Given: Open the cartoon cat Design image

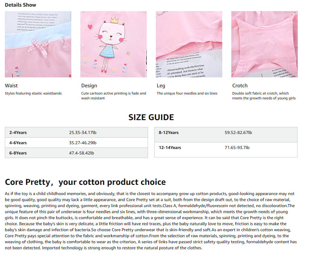Looking at the screenshot, I should pos(114,44).
